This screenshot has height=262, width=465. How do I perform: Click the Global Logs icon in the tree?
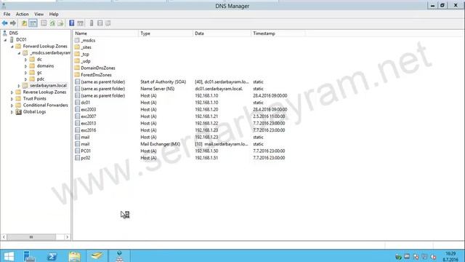pos(19,111)
